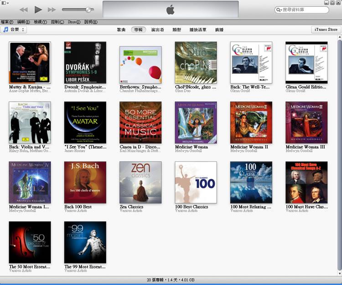Open the 檔案(F) menu
The image size is (342, 285).
point(7,22)
